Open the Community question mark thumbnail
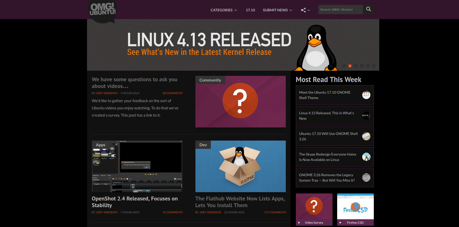The width and height of the screenshot is (459, 227). pos(241,102)
